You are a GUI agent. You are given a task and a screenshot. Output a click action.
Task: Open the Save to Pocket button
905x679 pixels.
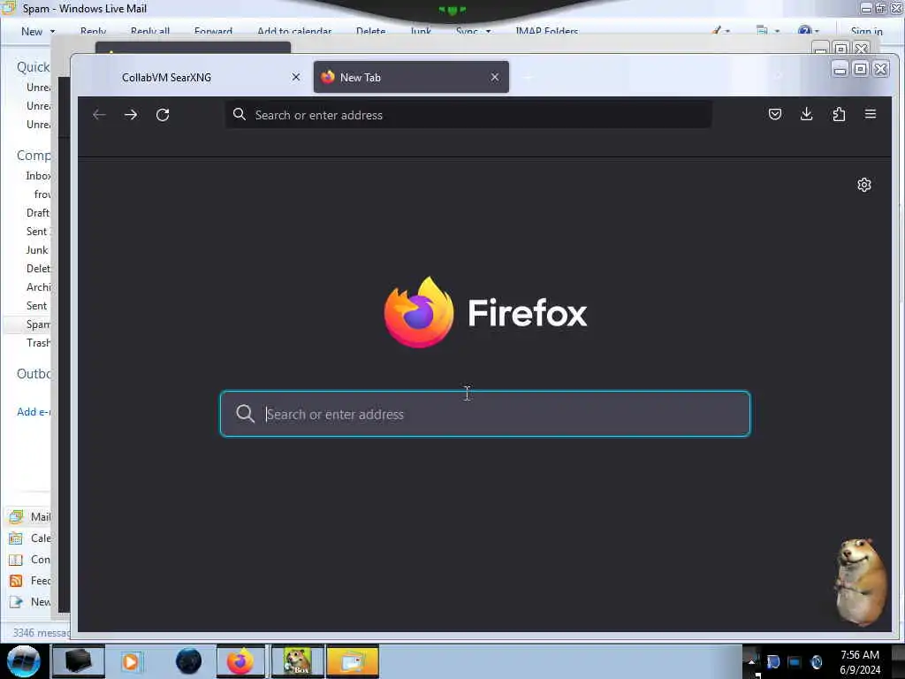coord(775,114)
